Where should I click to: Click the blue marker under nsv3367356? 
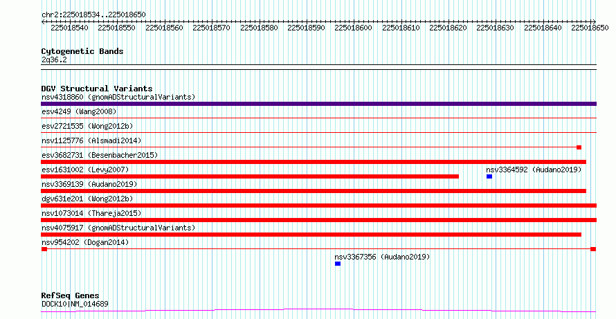click(x=338, y=264)
